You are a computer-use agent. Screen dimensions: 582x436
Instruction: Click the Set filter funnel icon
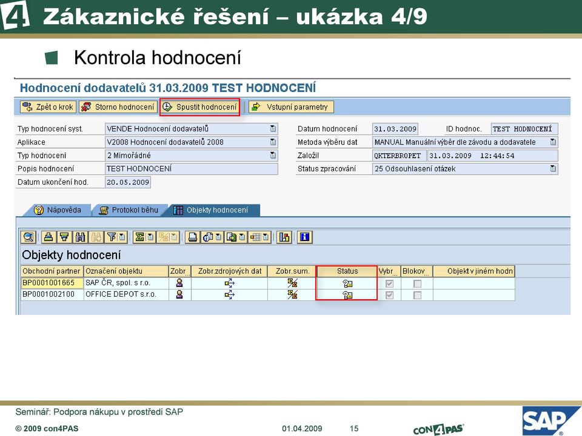tap(112, 237)
